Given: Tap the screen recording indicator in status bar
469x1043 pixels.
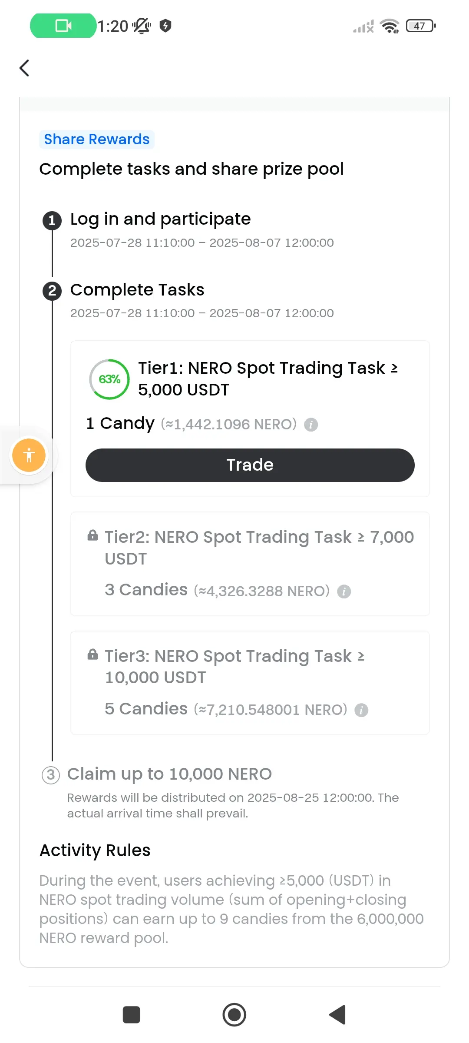Looking at the screenshot, I should click(63, 26).
